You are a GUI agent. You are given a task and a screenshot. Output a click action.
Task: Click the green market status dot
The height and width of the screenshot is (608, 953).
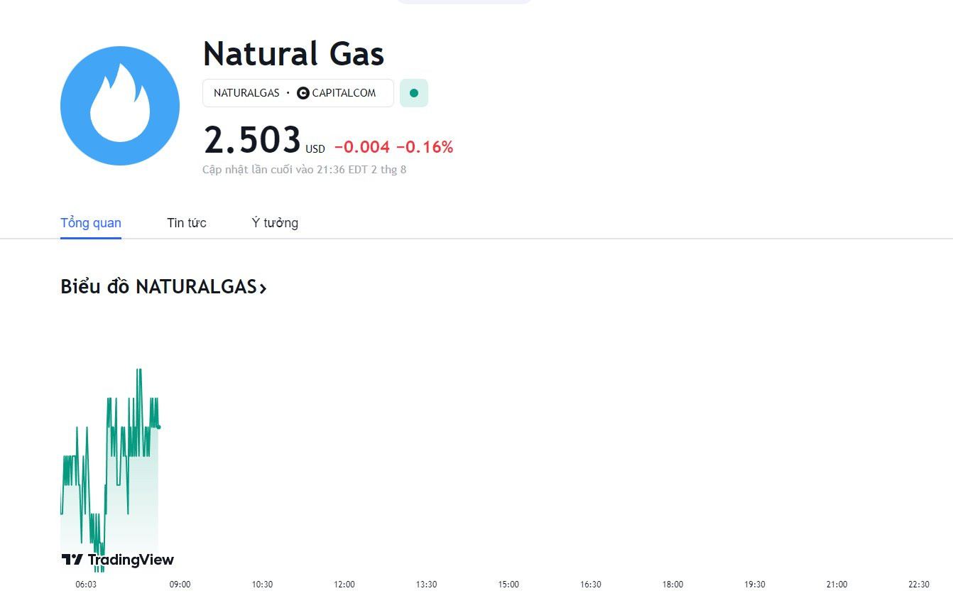[x=414, y=93]
